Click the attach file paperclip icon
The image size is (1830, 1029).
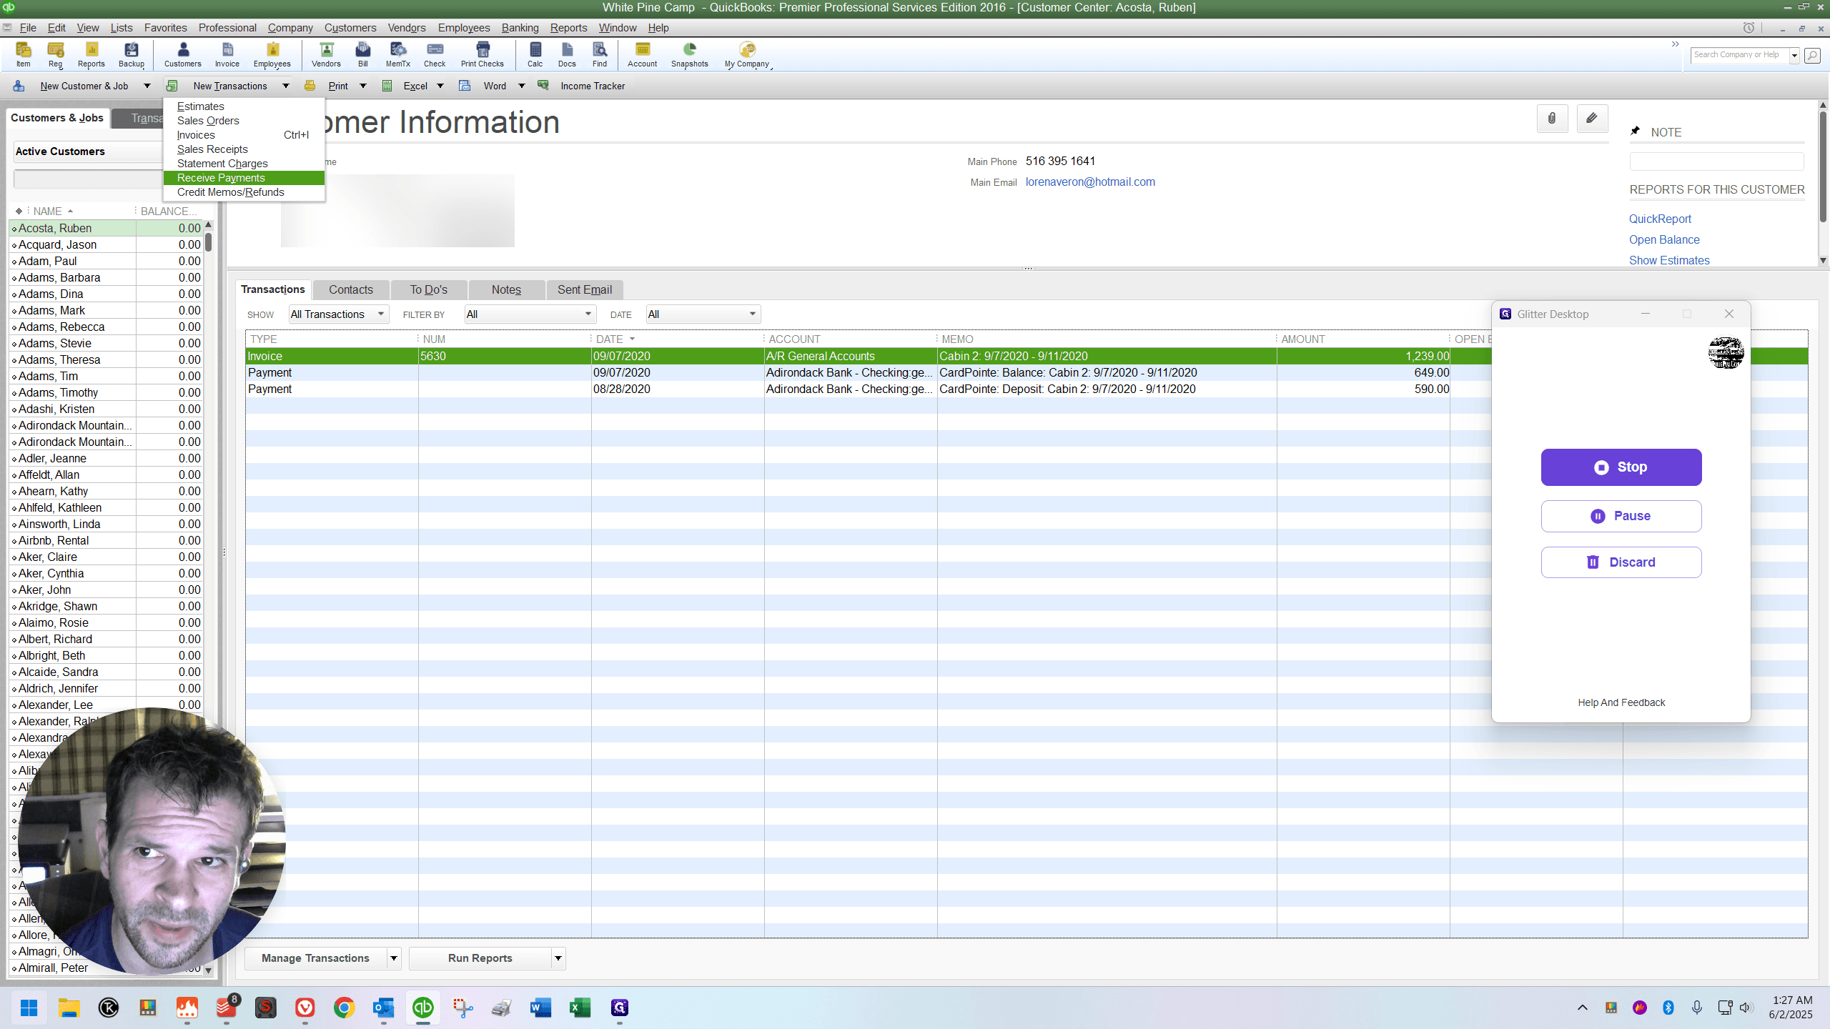(x=1552, y=119)
